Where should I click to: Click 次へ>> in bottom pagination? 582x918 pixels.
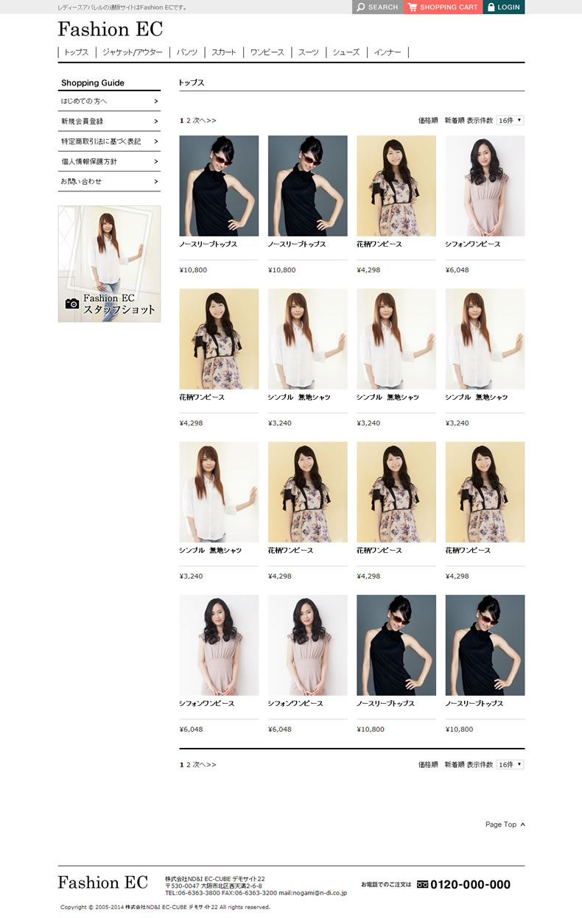(205, 765)
